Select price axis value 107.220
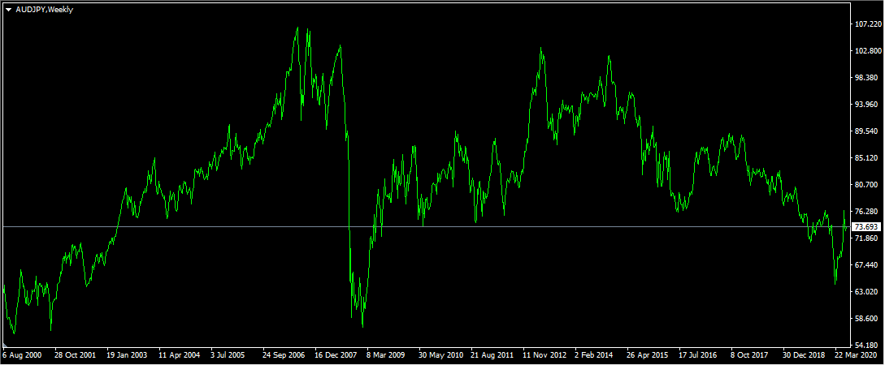The height and width of the screenshot is (365, 885). (868, 24)
